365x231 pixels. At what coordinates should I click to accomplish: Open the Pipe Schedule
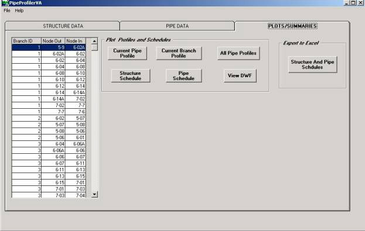(x=183, y=76)
